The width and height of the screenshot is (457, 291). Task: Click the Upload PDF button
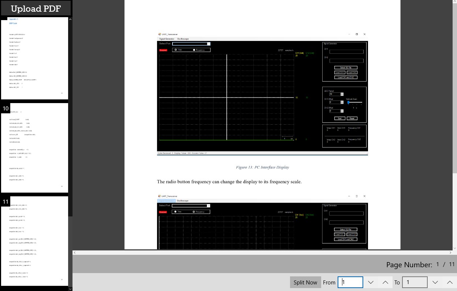click(x=36, y=8)
